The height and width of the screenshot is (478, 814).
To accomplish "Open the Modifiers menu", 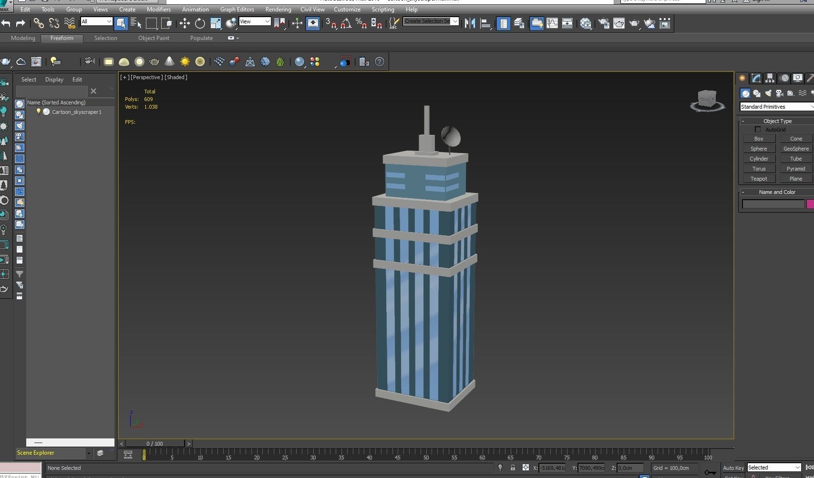I will [x=159, y=10].
